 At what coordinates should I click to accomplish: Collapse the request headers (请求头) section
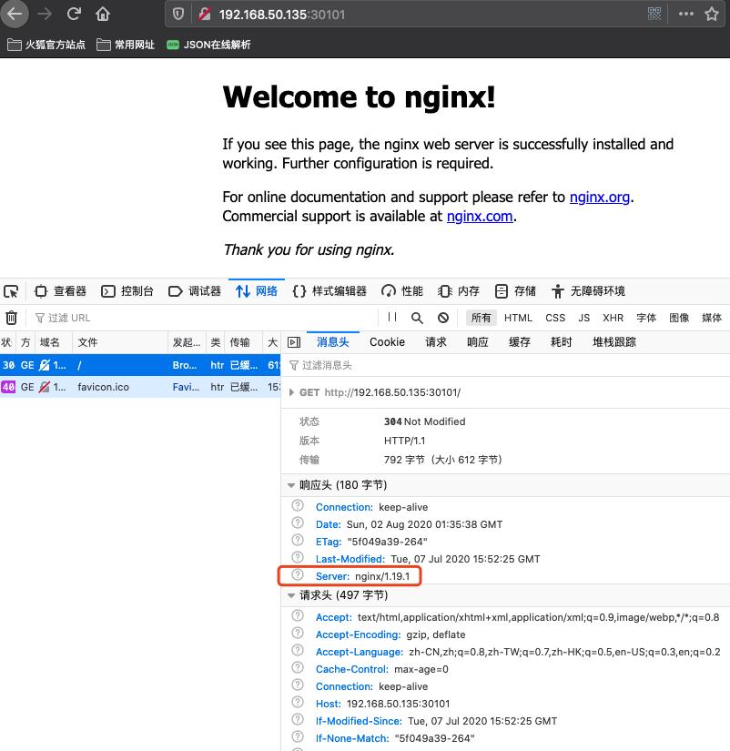pyautogui.click(x=291, y=595)
